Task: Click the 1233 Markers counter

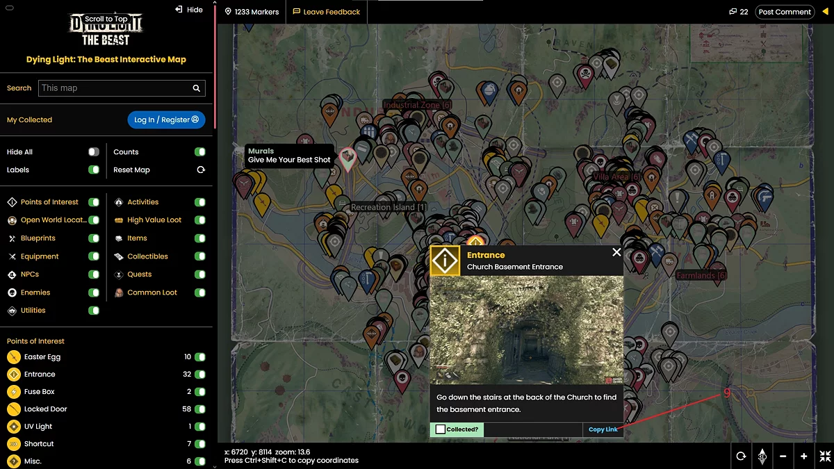Action: coord(252,12)
